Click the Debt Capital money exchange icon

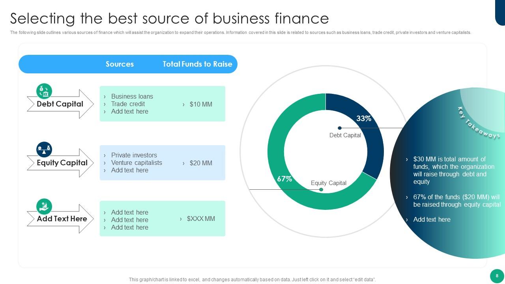pos(44,91)
